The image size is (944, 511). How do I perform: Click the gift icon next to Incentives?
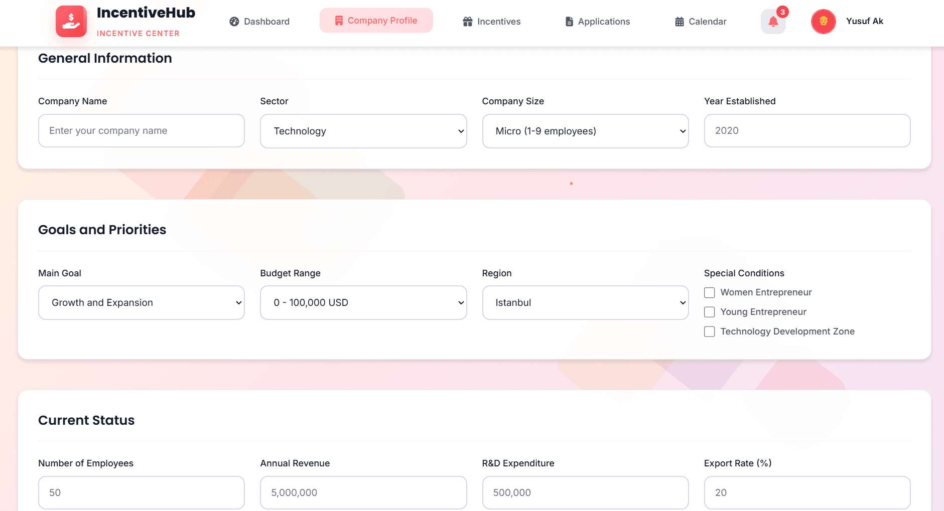coord(467,21)
